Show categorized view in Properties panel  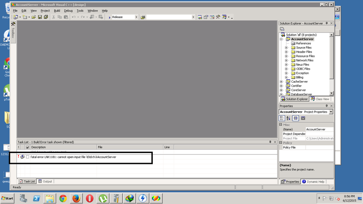282,118
